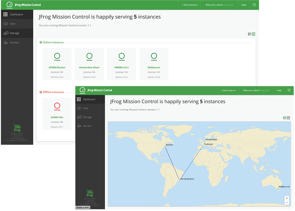The height and width of the screenshot is (211, 295).
Task: Click the Manage gears icon in back sidebar
Action: click(6, 33)
